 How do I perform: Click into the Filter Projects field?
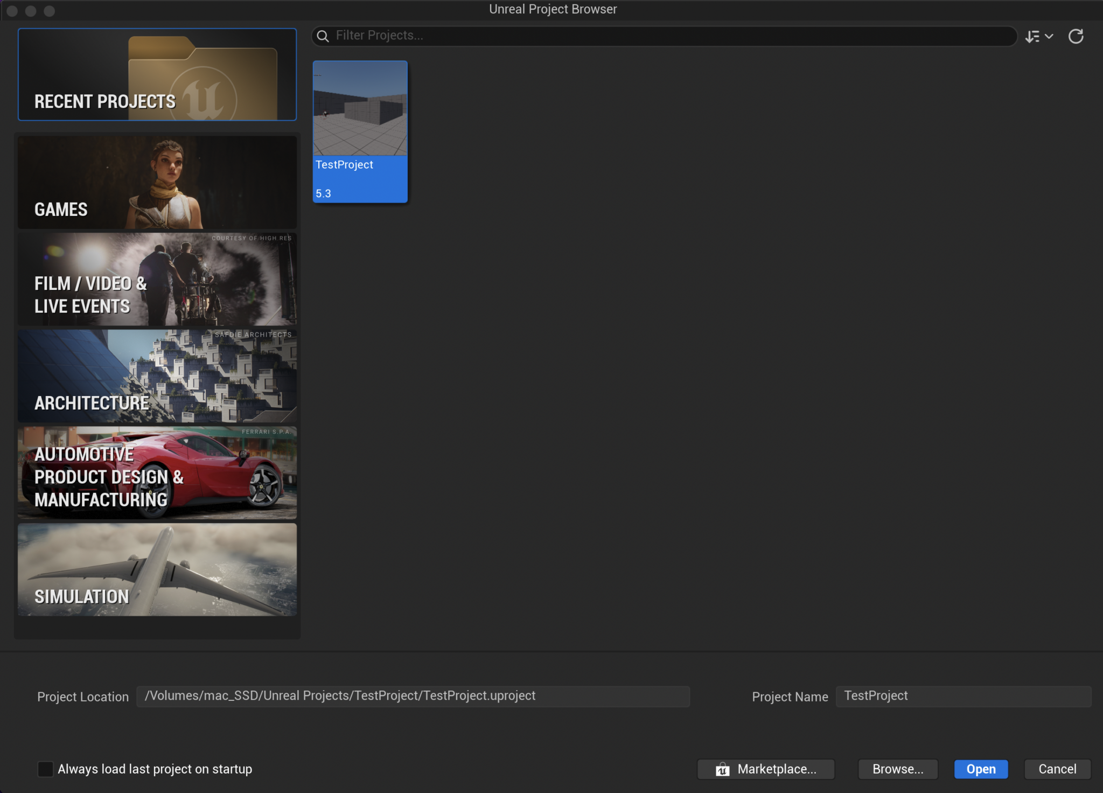pyautogui.click(x=668, y=36)
